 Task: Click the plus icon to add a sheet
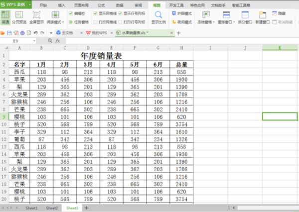point(86,208)
